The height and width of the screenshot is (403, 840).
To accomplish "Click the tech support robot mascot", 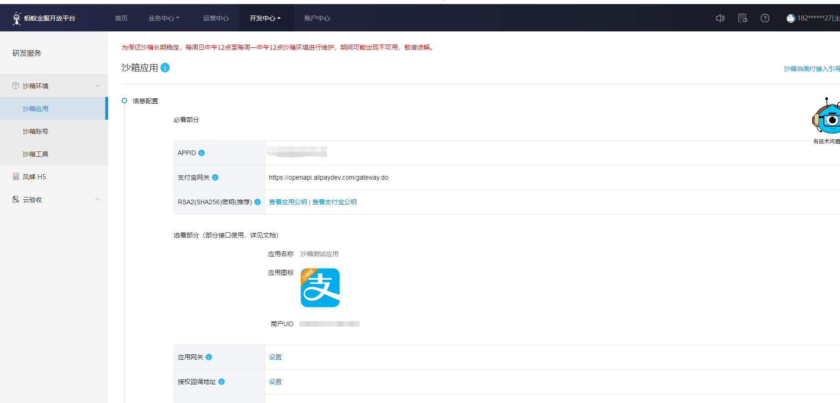I will [x=827, y=118].
